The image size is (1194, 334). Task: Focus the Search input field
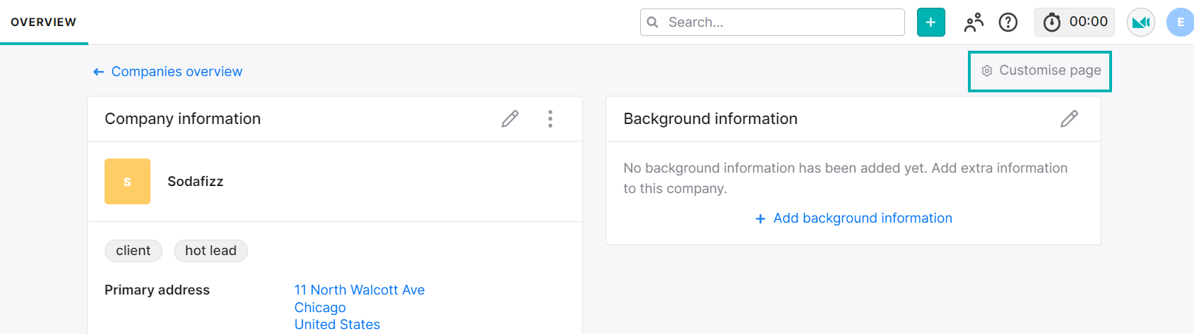click(x=772, y=23)
